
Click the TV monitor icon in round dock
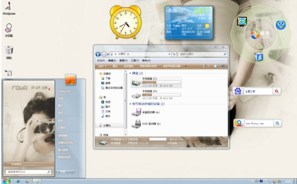242,21
